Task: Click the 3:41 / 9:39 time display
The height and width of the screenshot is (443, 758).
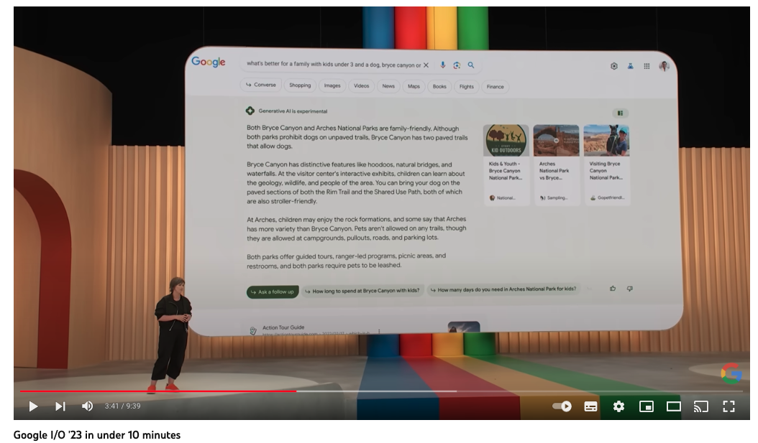Action: (122, 406)
